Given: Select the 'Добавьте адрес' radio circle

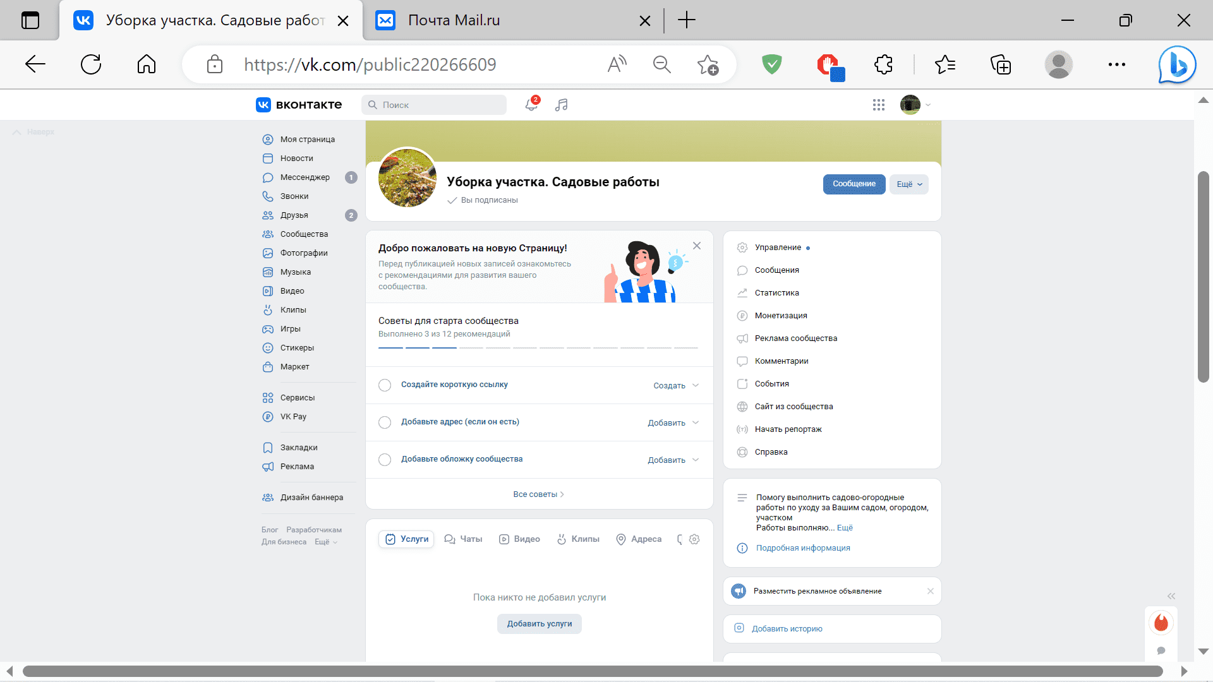Looking at the screenshot, I should coord(385,422).
